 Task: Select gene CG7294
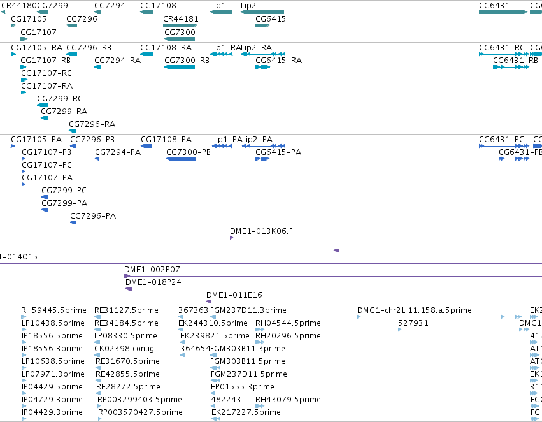pyautogui.click(x=97, y=12)
